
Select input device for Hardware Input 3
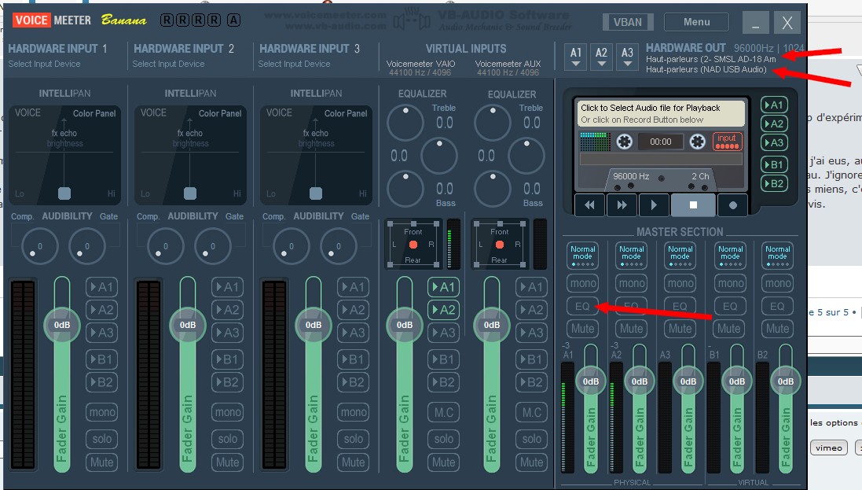point(294,64)
